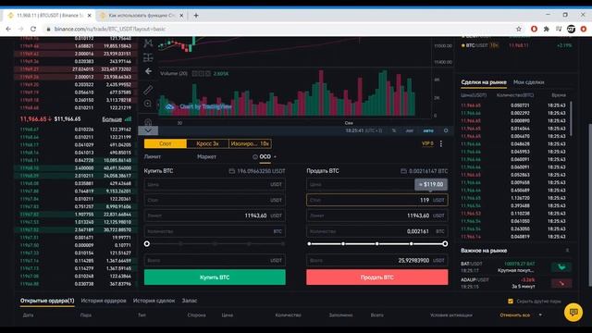Viewport: 592px width, 333px height.
Task: Switch to the Лимит order type
Action: pos(152,156)
